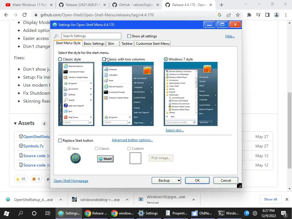Screen dimensions: 292x219
Task: Enable Replace Start button checkbox
Action: (x=60, y=140)
